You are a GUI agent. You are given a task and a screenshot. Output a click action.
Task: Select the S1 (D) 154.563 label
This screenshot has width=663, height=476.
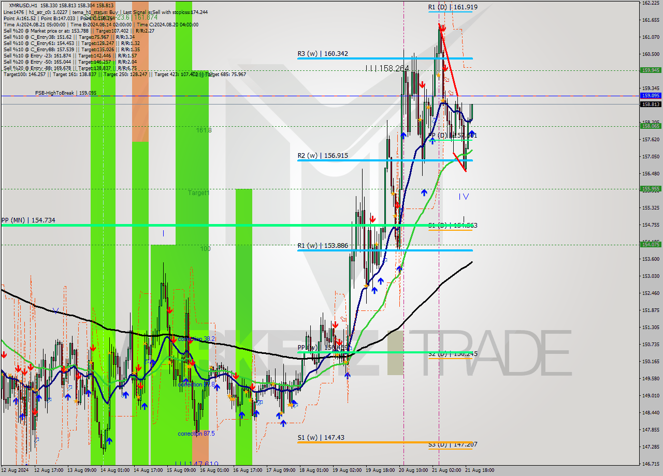pos(453,226)
